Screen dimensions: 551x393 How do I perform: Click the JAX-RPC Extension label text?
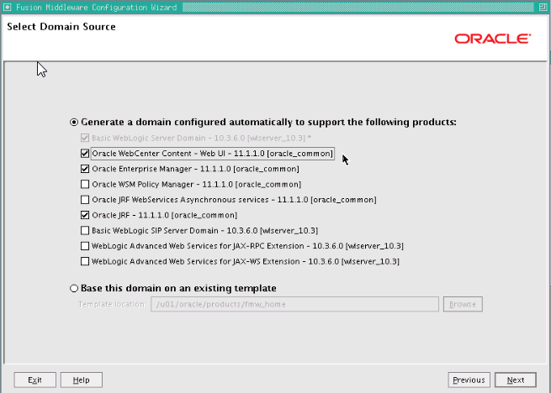click(x=247, y=246)
